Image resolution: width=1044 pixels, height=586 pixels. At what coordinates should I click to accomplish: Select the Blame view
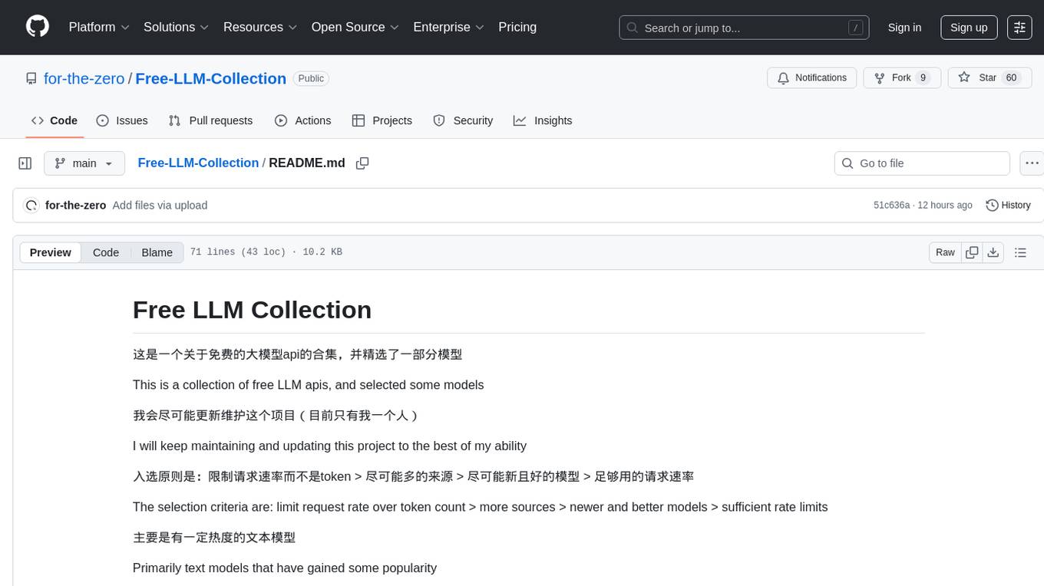[x=157, y=252]
